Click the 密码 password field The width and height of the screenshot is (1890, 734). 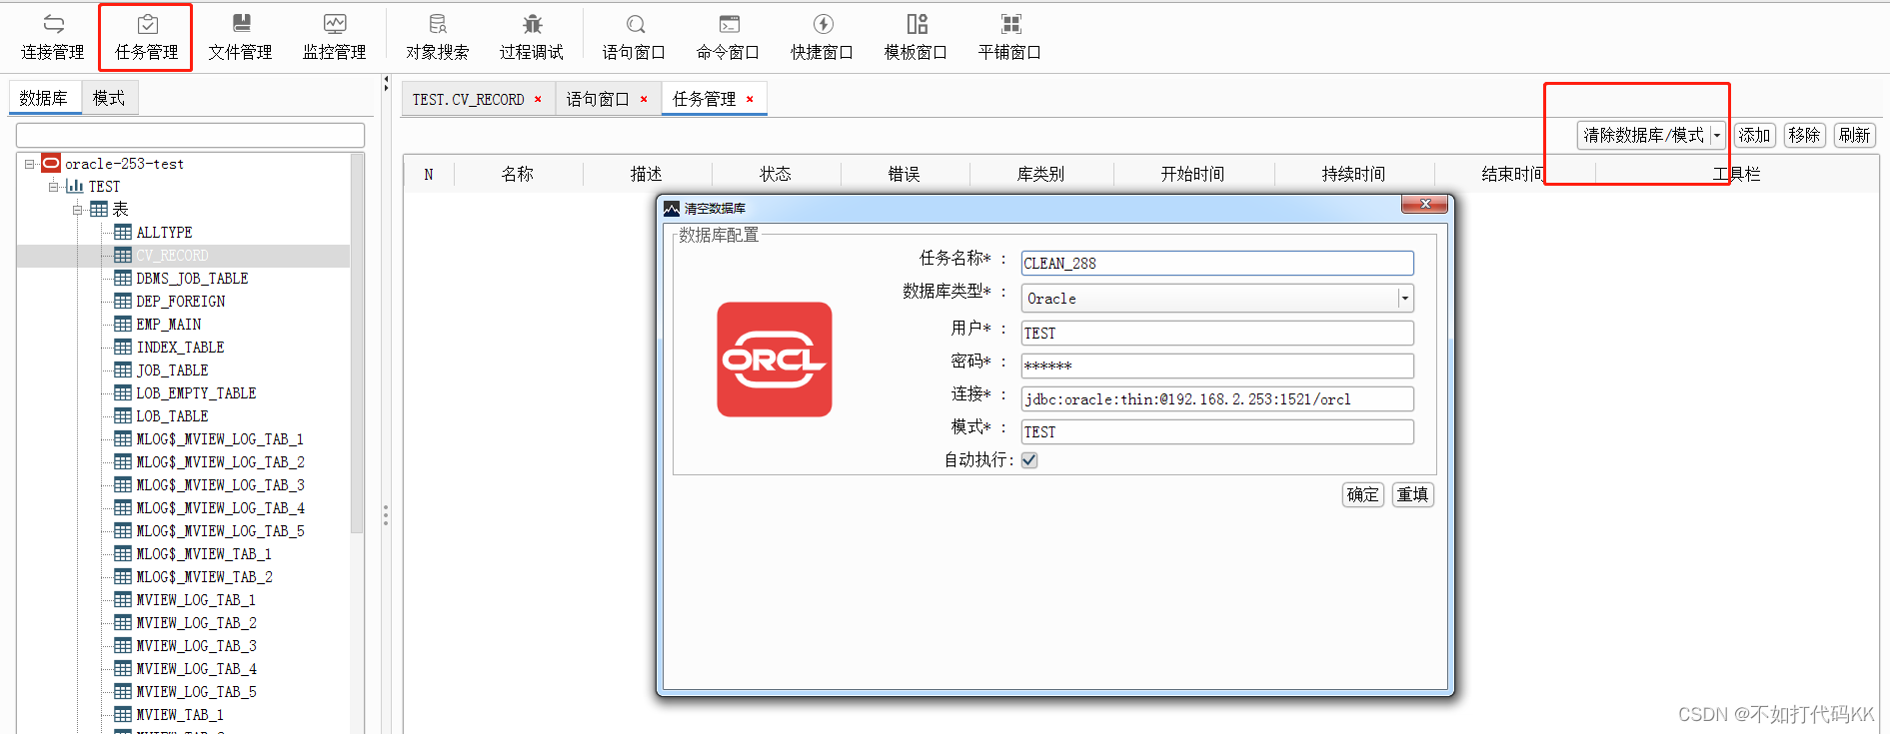click(1217, 366)
